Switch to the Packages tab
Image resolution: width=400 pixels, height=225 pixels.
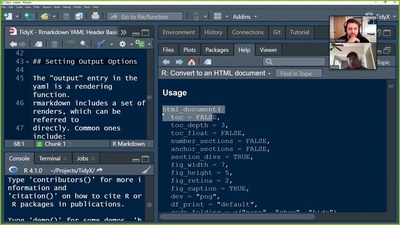tap(217, 50)
